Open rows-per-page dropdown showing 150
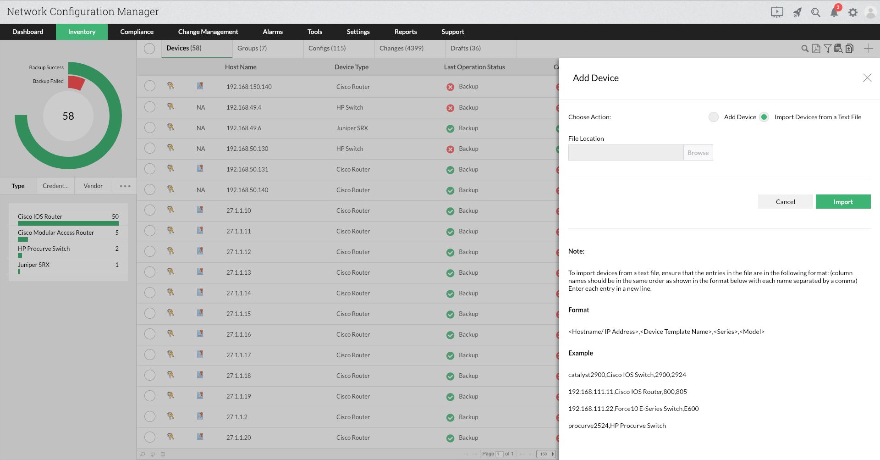880x460 pixels. 546,454
